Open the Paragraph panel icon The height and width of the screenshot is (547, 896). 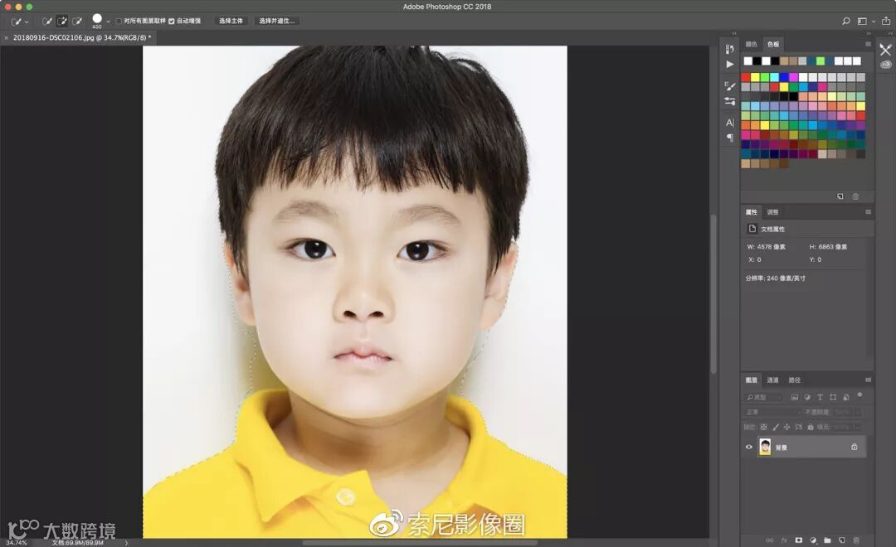(730, 138)
